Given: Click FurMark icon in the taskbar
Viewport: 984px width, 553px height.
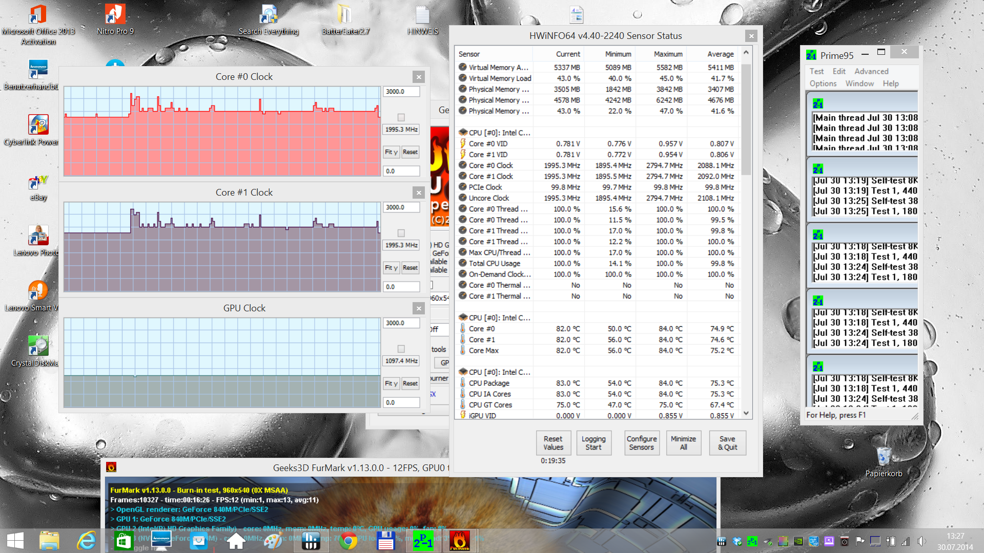Looking at the screenshot, I should (459, 540).
